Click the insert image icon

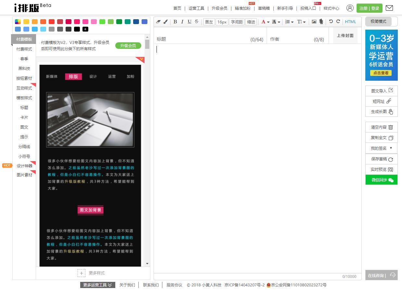coord(314,22)
